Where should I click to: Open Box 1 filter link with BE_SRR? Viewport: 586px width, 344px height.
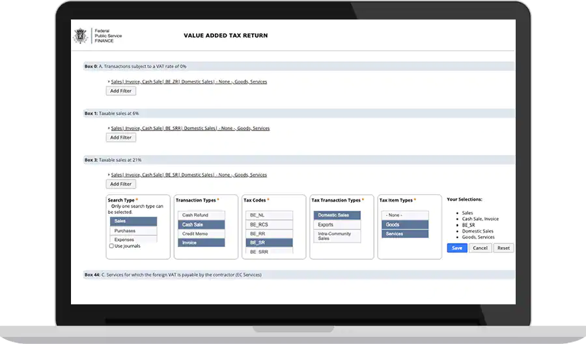190,128
